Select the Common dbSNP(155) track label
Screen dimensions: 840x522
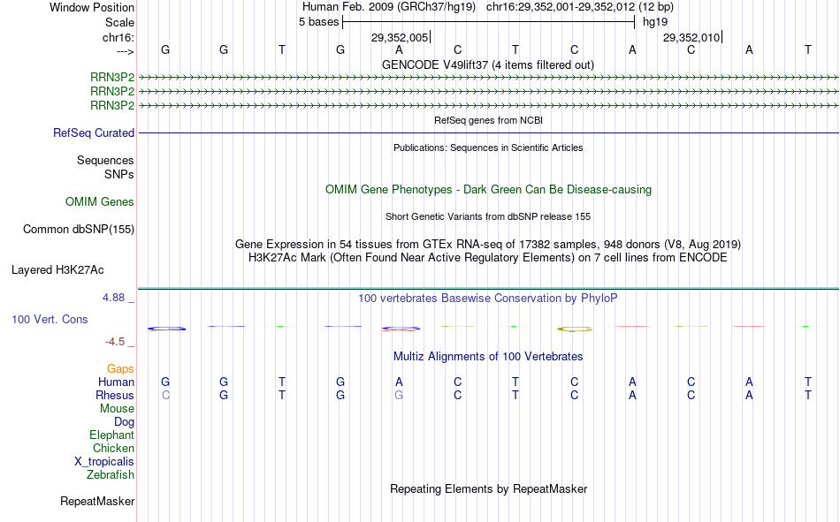click(79, 229)
